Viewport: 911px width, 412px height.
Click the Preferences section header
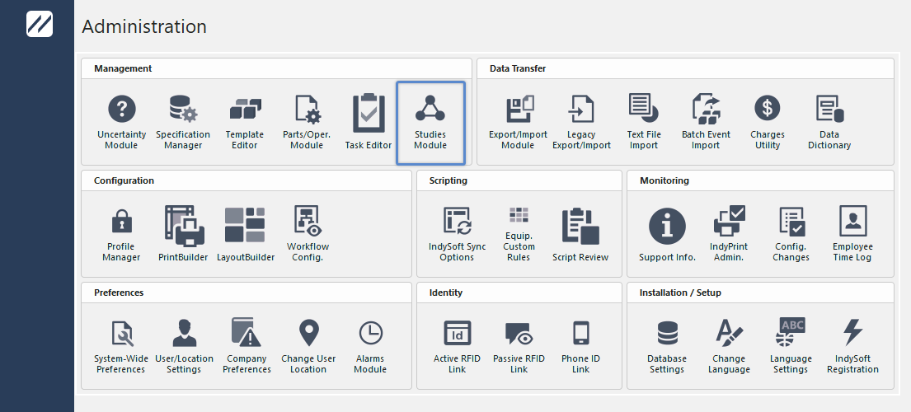(x=119, y=293)
